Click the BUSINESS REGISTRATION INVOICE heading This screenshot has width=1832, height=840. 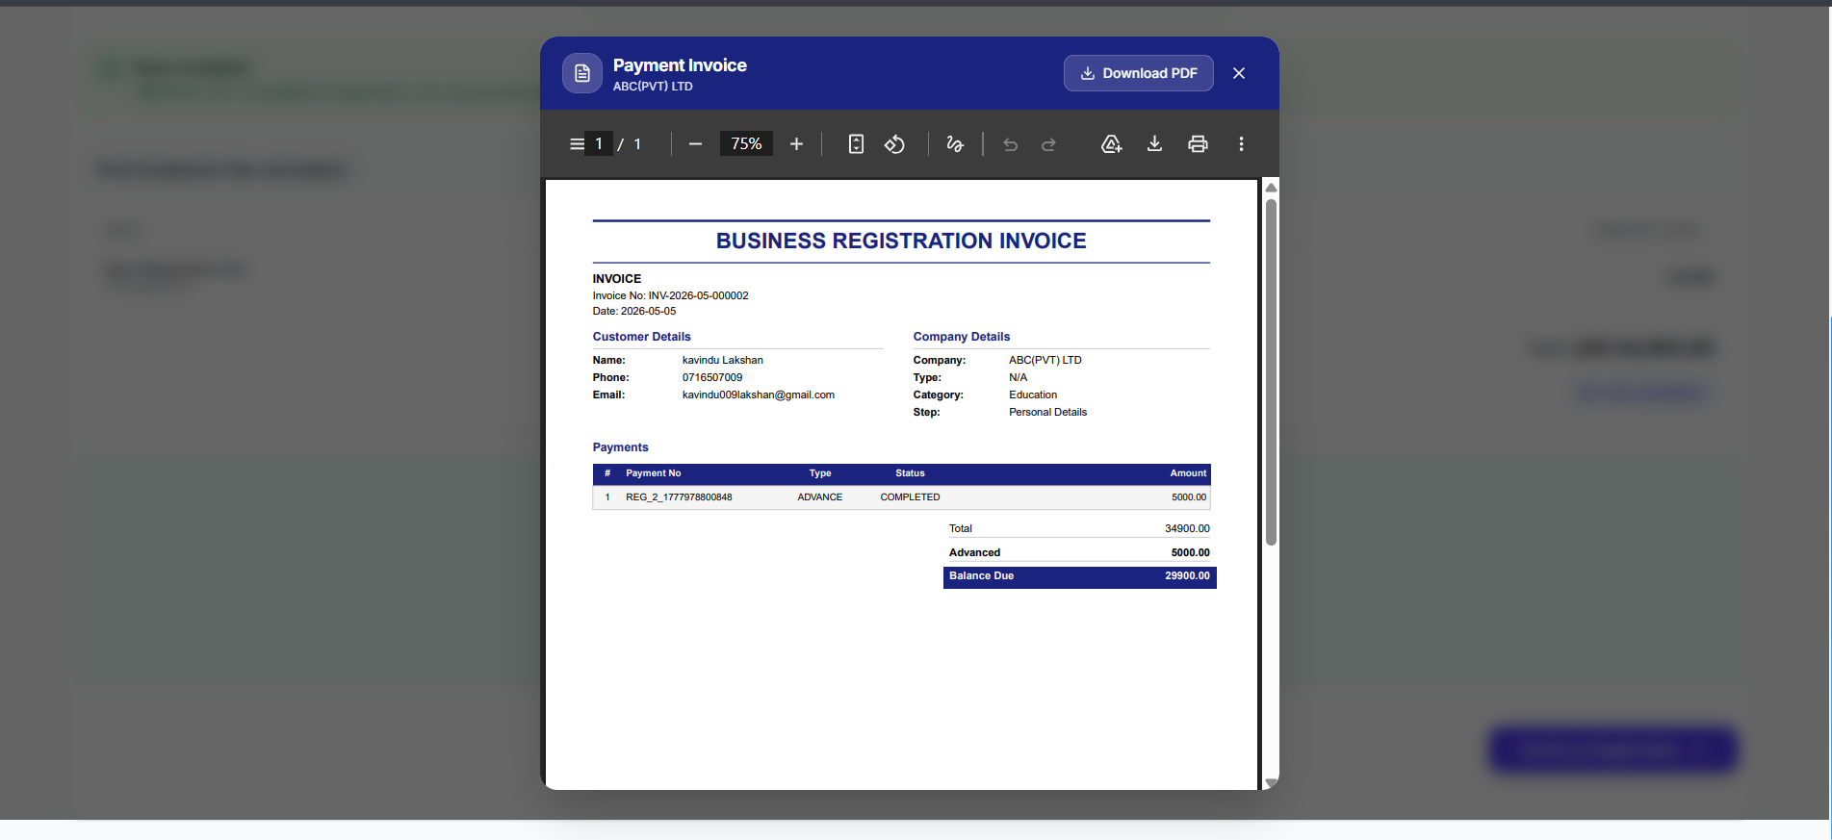pos(901,242)
